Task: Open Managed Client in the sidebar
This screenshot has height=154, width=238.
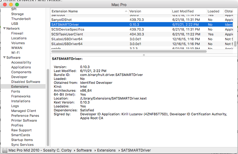Action: [24, 111]
